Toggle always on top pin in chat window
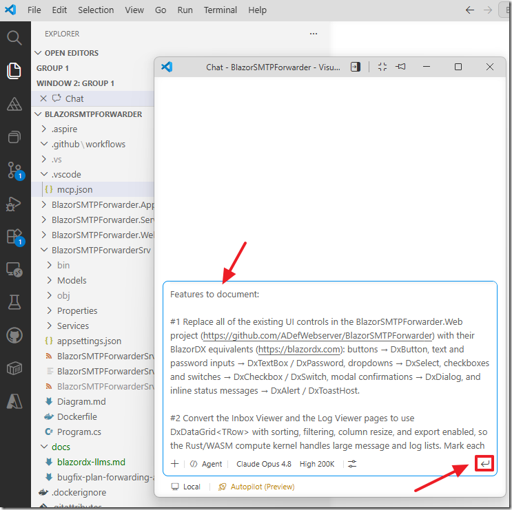The height and width of the screenshot is (510, 512). tap(400, 67)
